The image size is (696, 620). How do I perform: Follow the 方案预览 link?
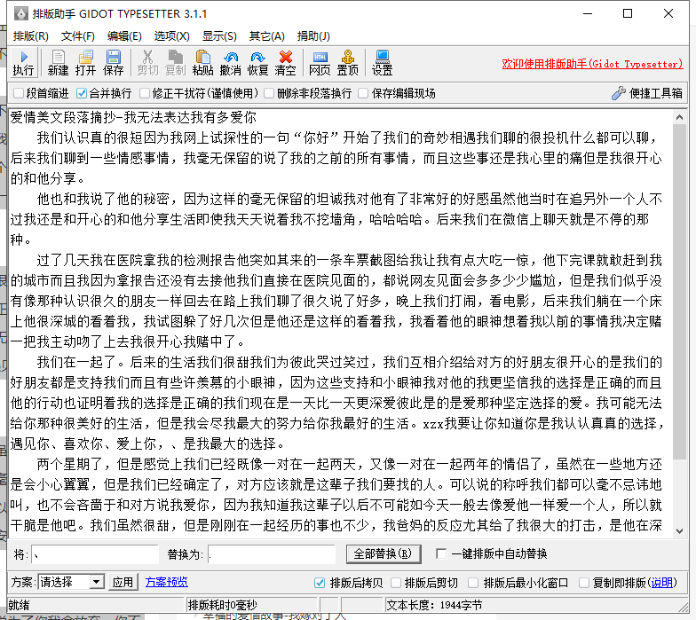(x=166, y=583)
